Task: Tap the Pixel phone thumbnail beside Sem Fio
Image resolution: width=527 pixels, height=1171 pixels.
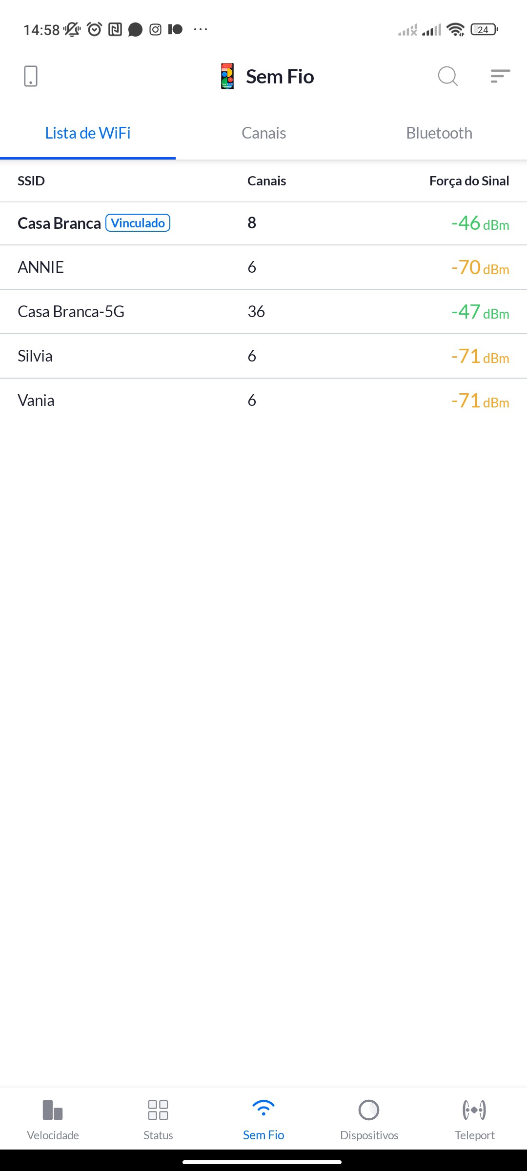Action: click(x=227, y=77)
